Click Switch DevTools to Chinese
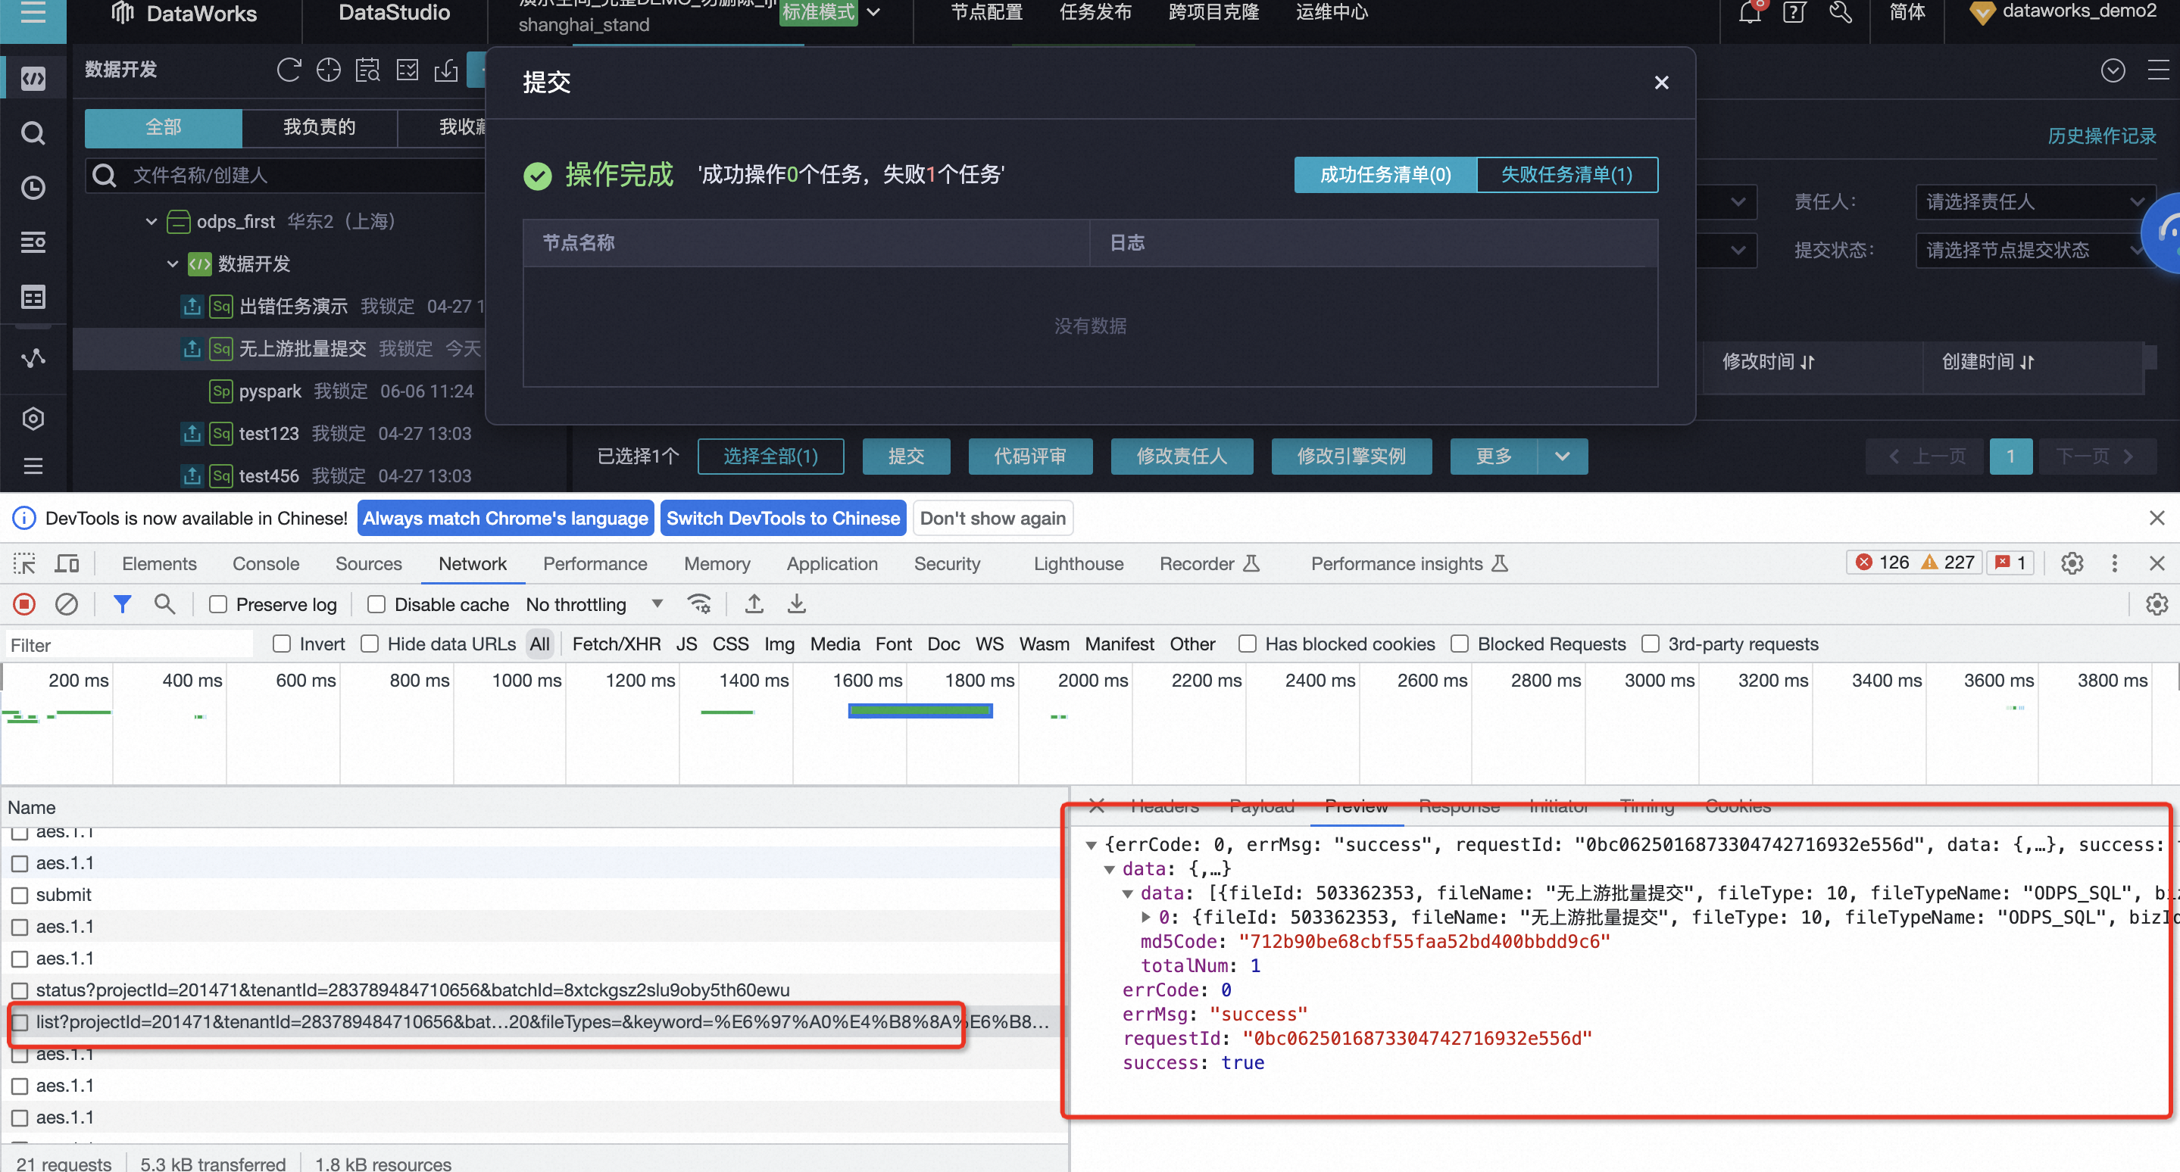The image size is (2180, 1172). tap(782, 519)
